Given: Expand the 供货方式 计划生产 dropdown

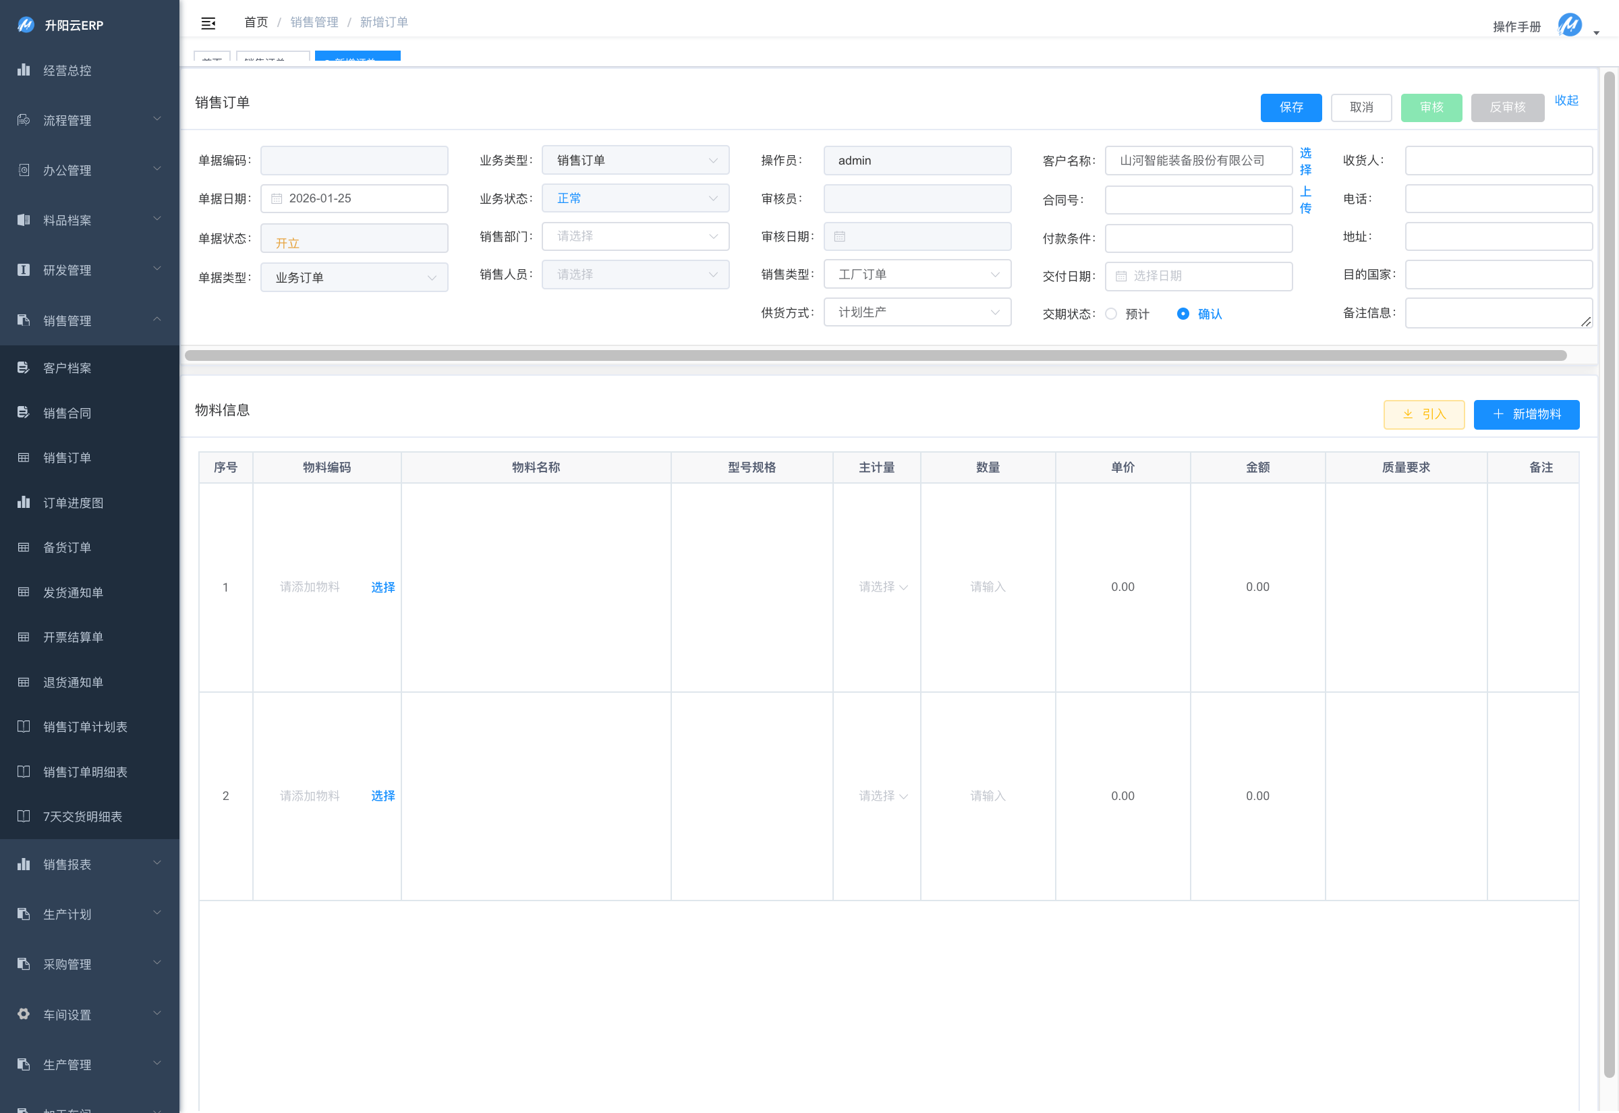Looking at the screenshot, I should pyautogui.click(x=917, y=312).
